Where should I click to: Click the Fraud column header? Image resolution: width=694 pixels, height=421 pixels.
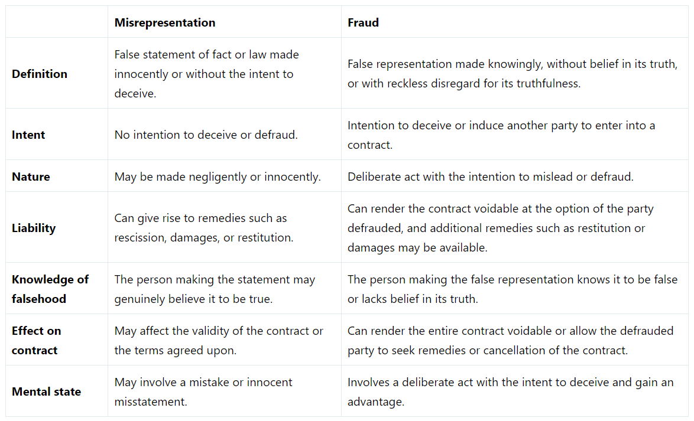pos(363,23)
